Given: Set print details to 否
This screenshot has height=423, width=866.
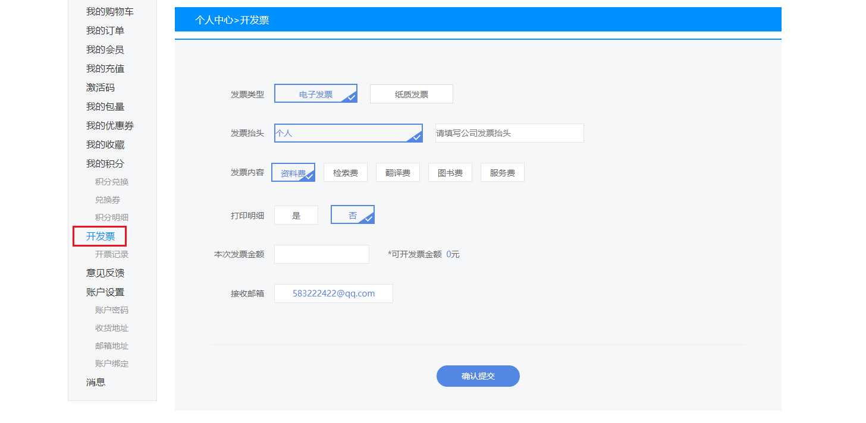Looking at the screenshot, I should click(353, 215).
